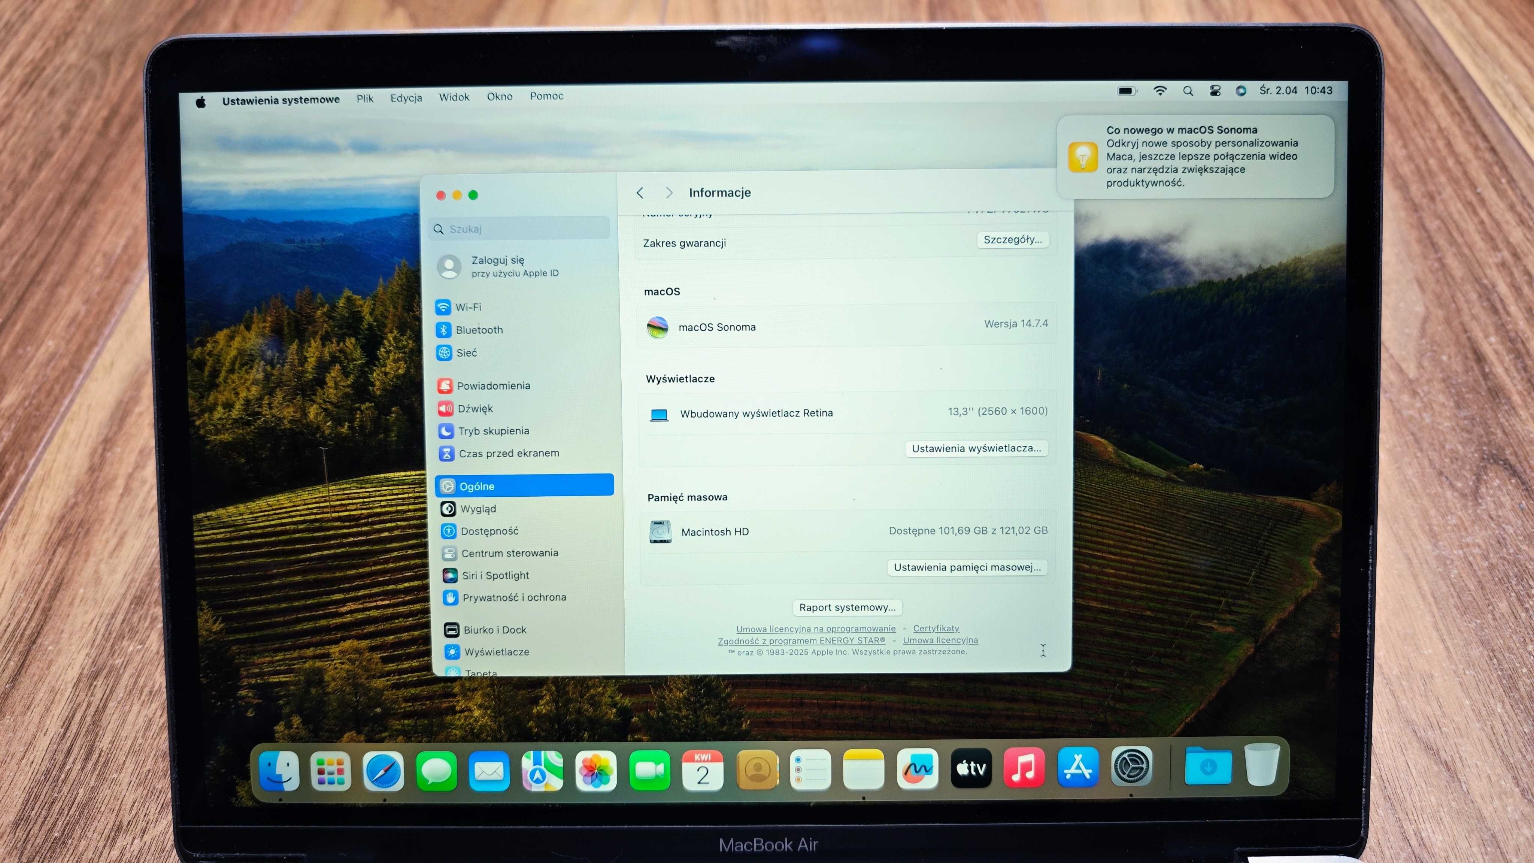Open Contacts app in Dock
Image resolution: width=1534 pixels, height=863 pixels.
(758, 770)
